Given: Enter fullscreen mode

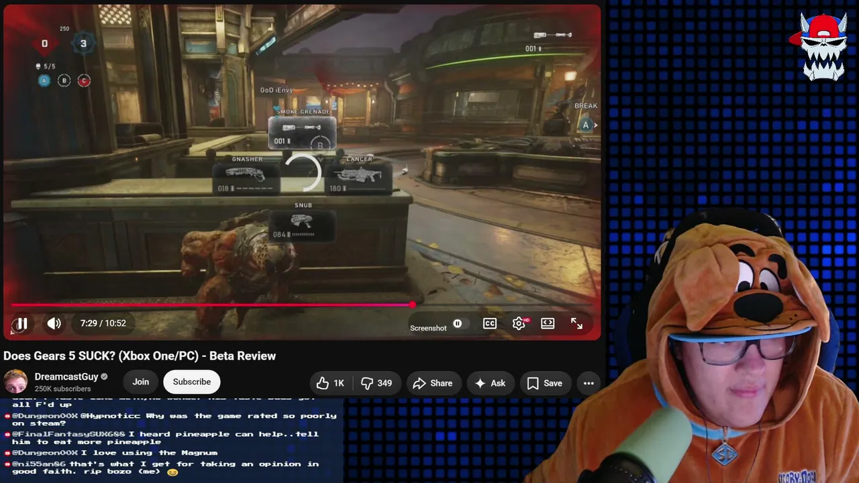Looking at the screenshot, I should click(576, 324).
